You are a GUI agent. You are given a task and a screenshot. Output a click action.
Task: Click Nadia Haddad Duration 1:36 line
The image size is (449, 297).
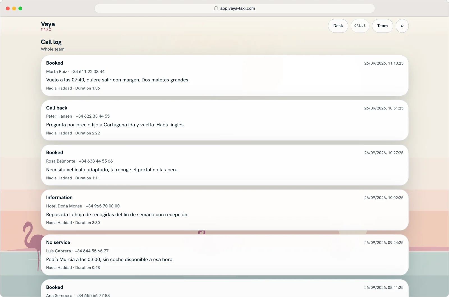(73, 88)
